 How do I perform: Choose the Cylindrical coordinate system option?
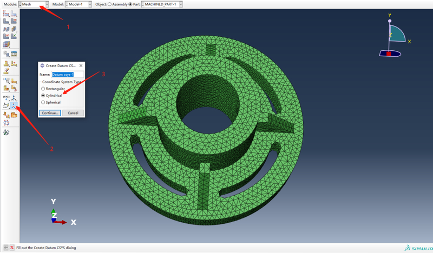point(52,96)
